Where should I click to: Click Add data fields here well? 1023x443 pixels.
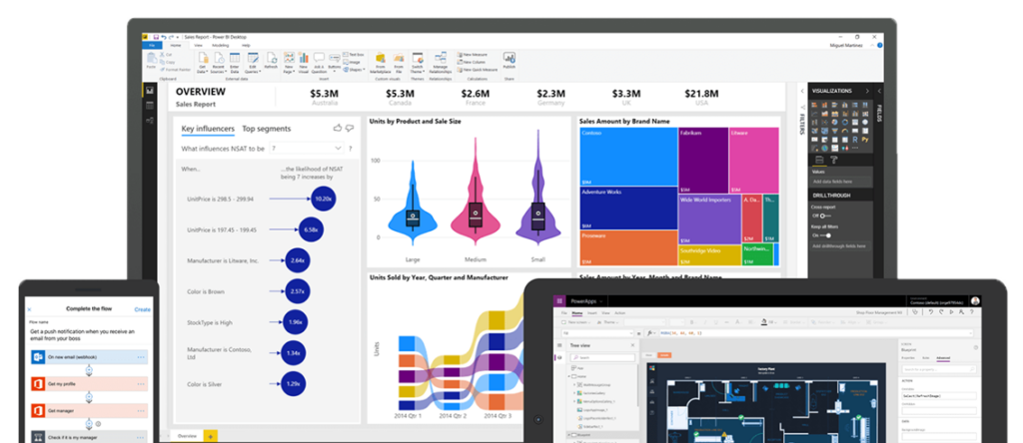(841, 182)
